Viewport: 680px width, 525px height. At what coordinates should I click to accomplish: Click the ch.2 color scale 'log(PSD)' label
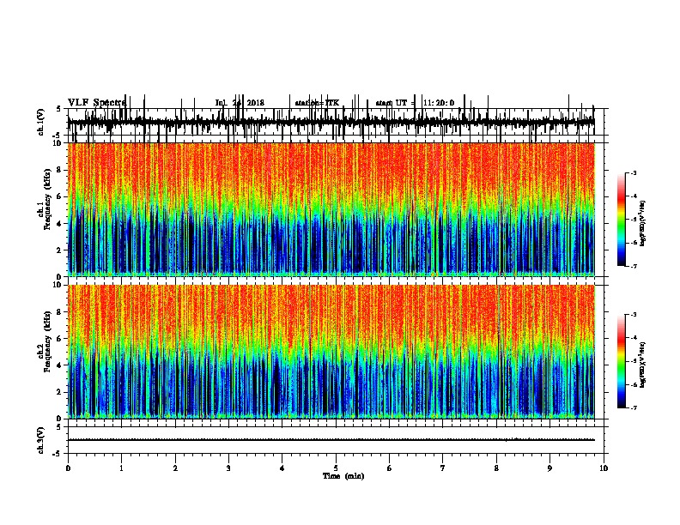pyautogui.click(x=643, y=365)
